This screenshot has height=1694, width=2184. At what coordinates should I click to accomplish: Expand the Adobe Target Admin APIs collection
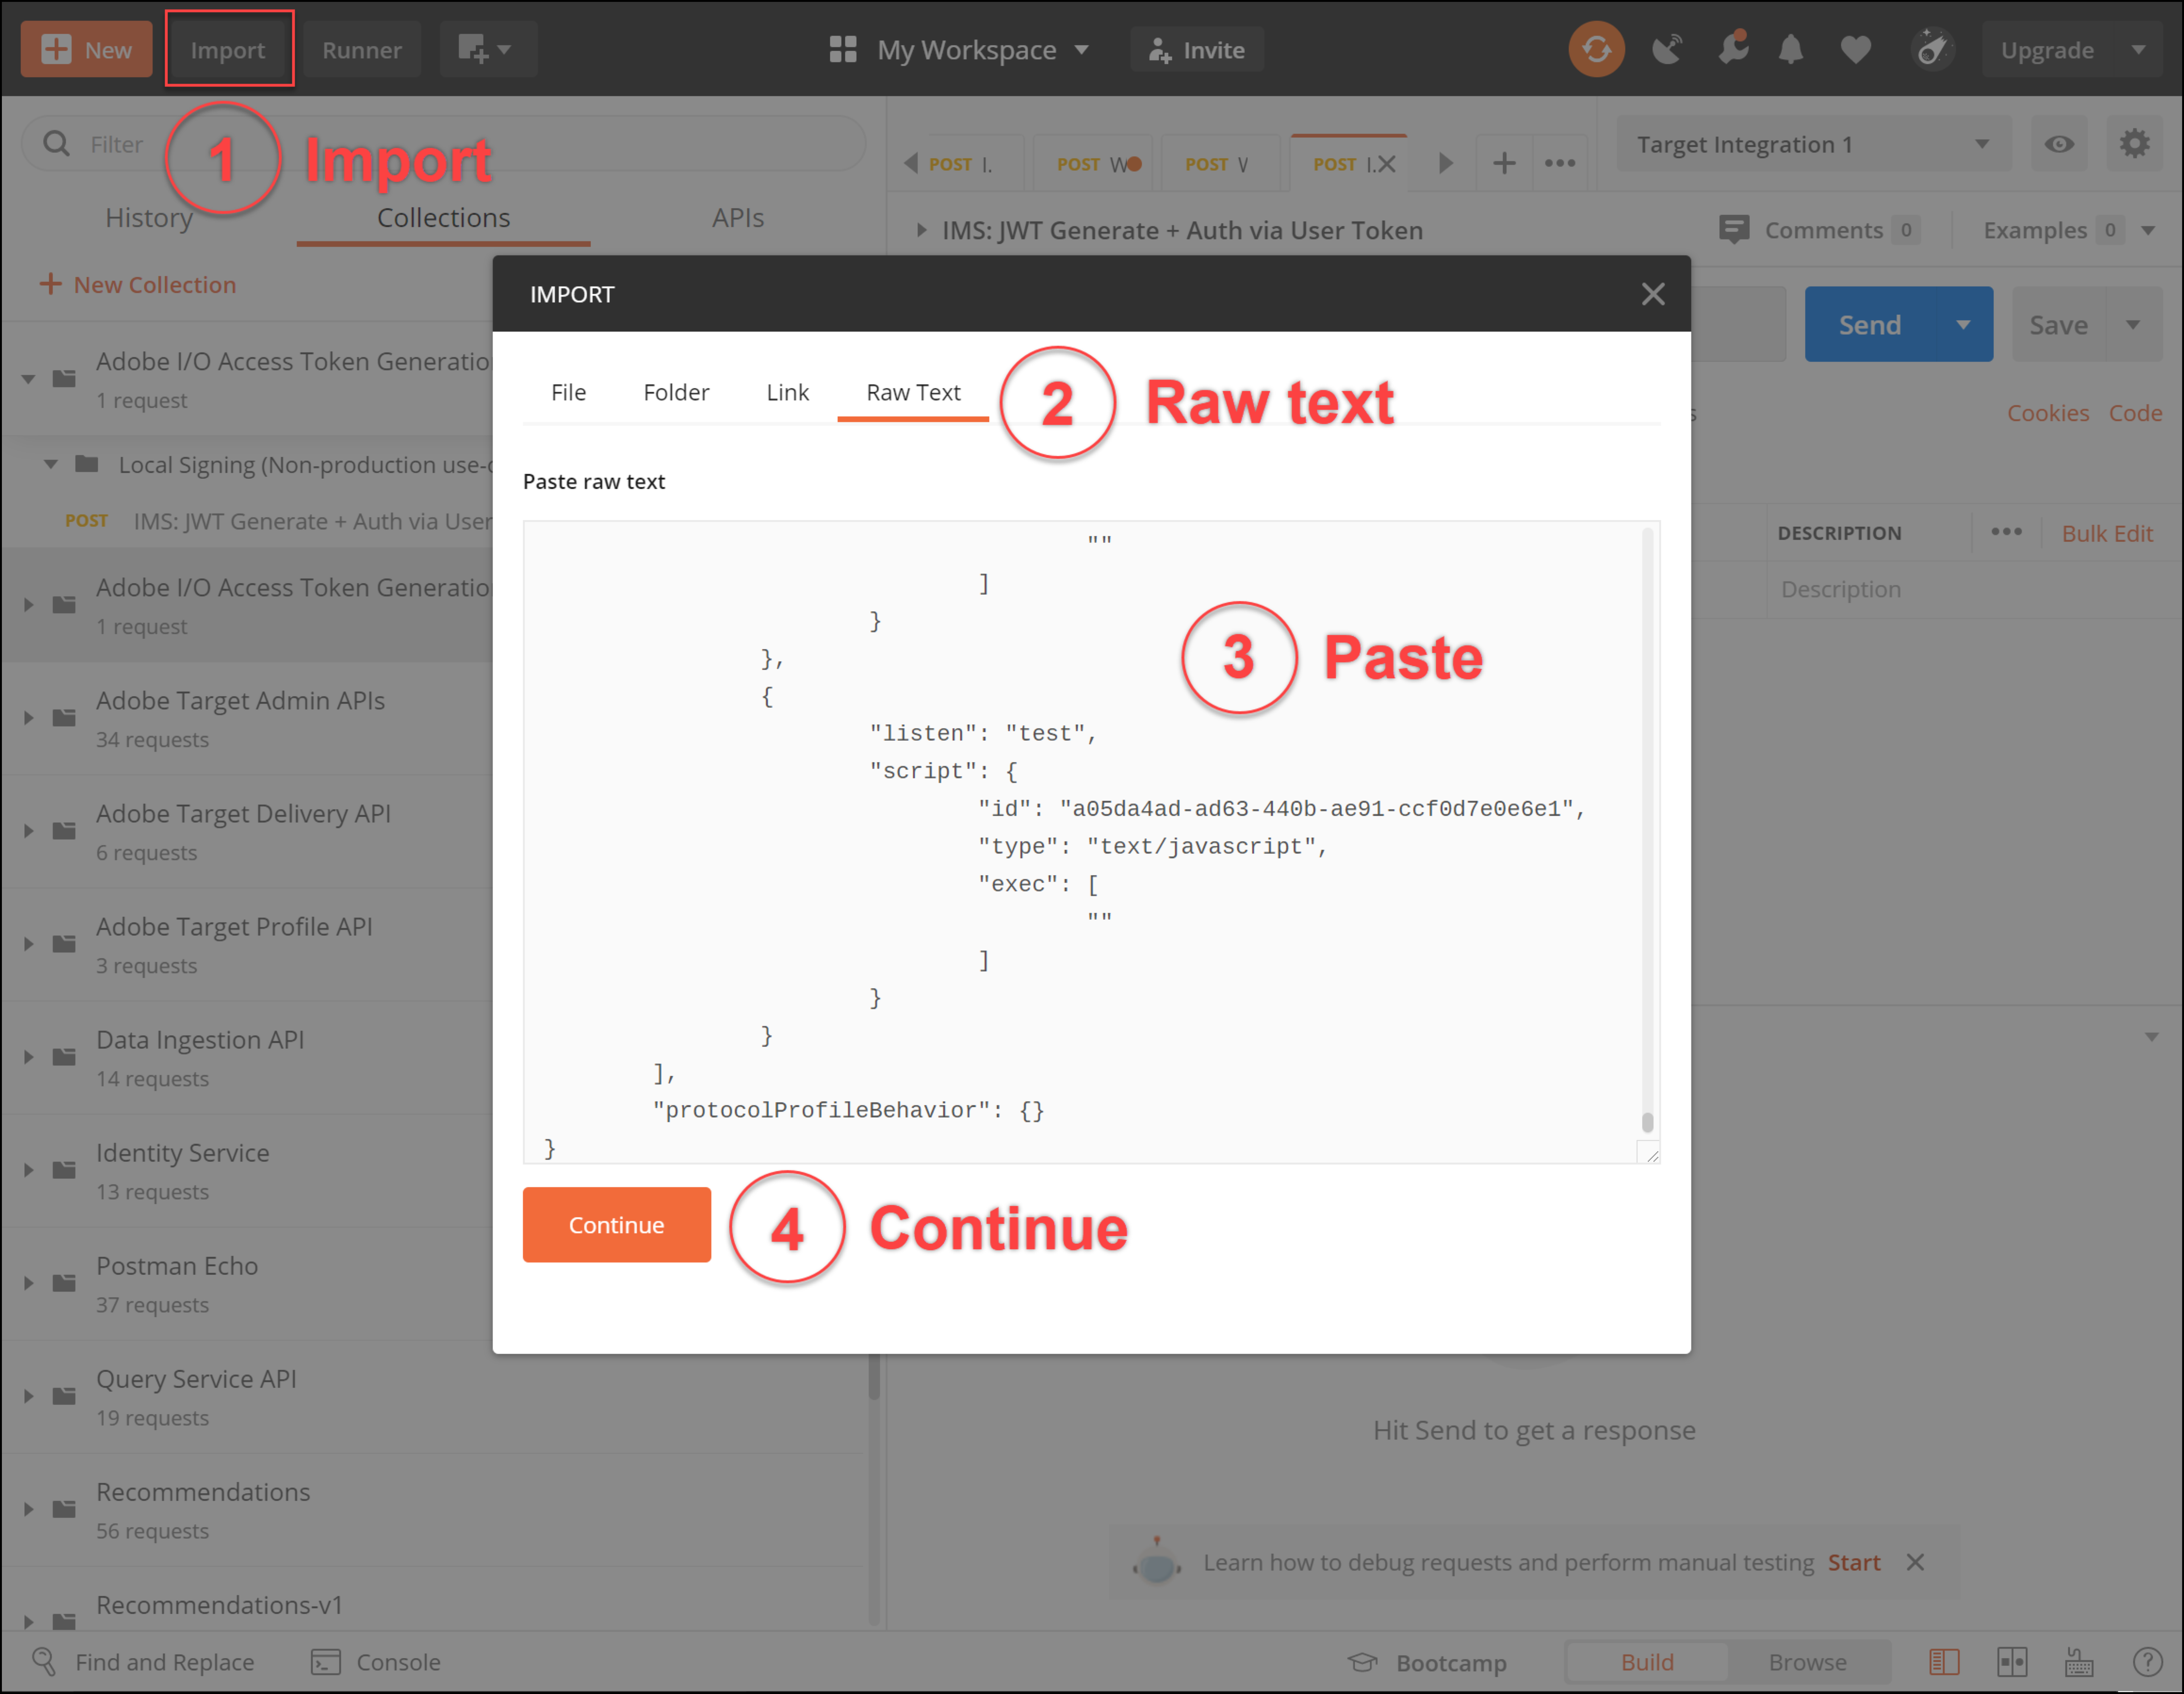coord(29,718)
